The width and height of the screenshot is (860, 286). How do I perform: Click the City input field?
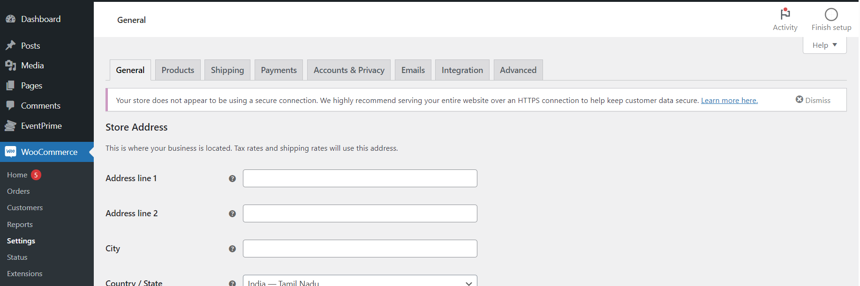[x=360, y=249]
